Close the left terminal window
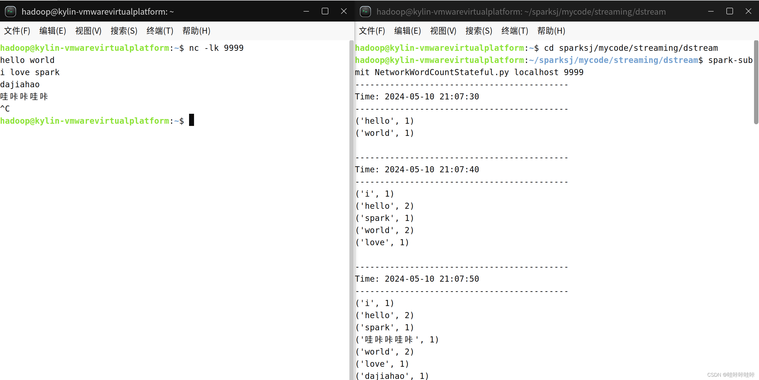Screen dimensions: 759x380 click(x=344, y=11)
